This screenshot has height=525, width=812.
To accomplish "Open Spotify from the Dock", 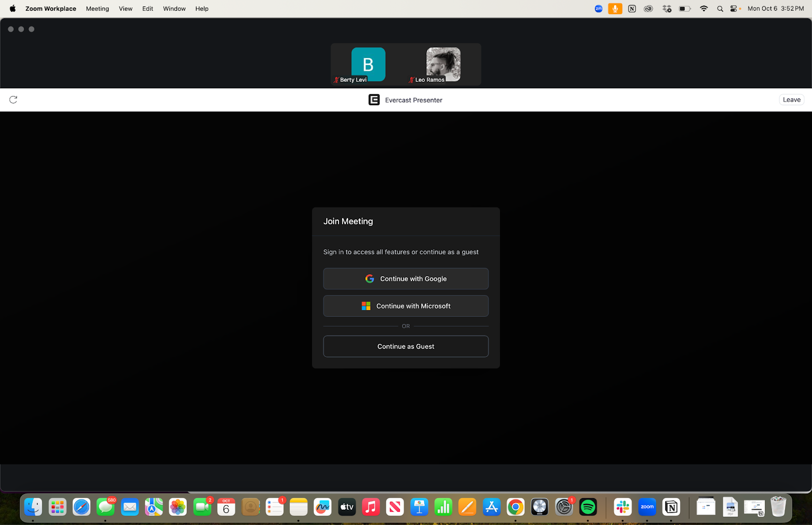I will 588,507.
